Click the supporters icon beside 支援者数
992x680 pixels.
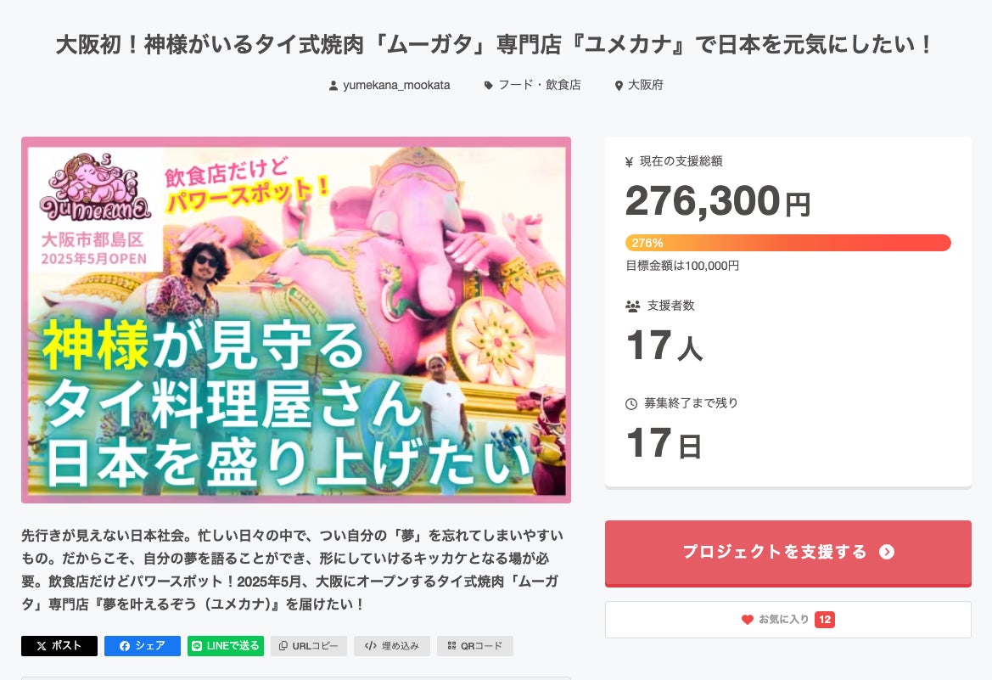point(632,306)
